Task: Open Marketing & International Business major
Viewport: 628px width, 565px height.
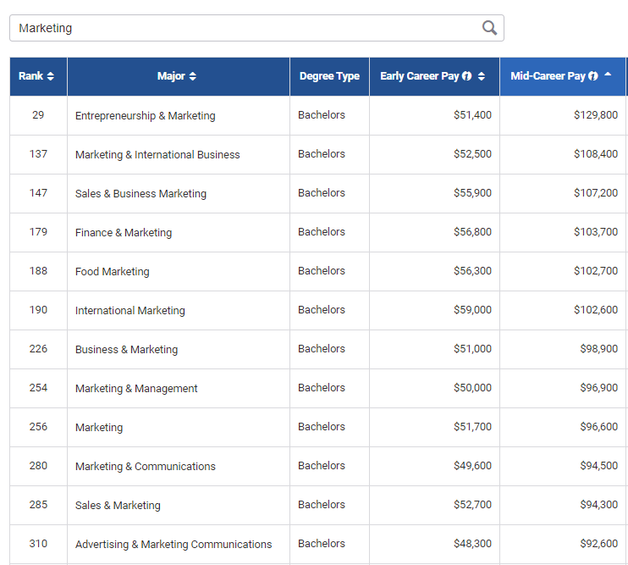Action: 157,155
